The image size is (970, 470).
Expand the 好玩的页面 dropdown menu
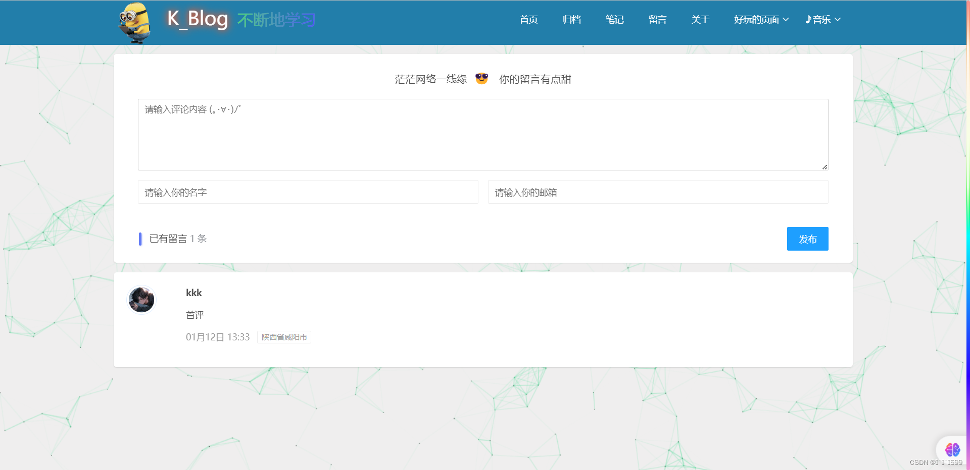point(761,20)
